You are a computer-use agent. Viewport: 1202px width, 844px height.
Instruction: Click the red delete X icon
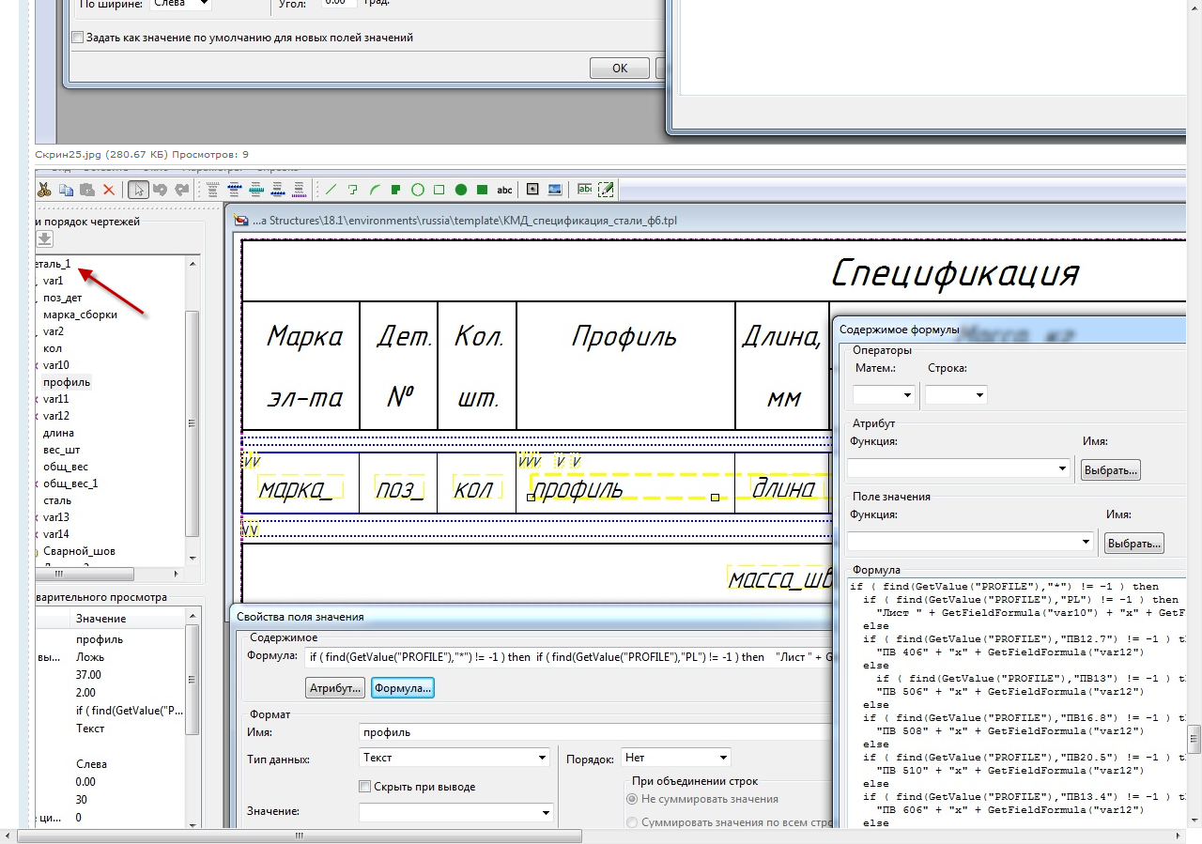108,190
